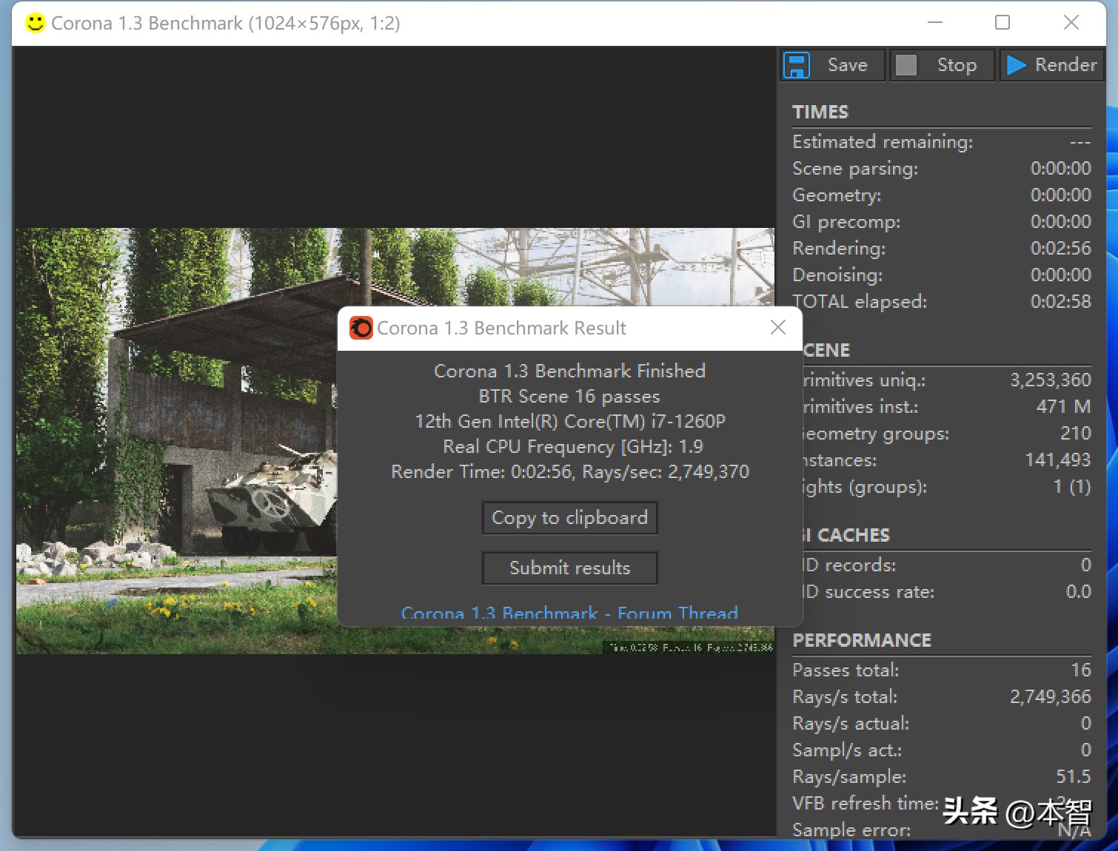Click the TIMES section header
Viewport: 1118px width, 851px height.
click(x=820, y=112)
